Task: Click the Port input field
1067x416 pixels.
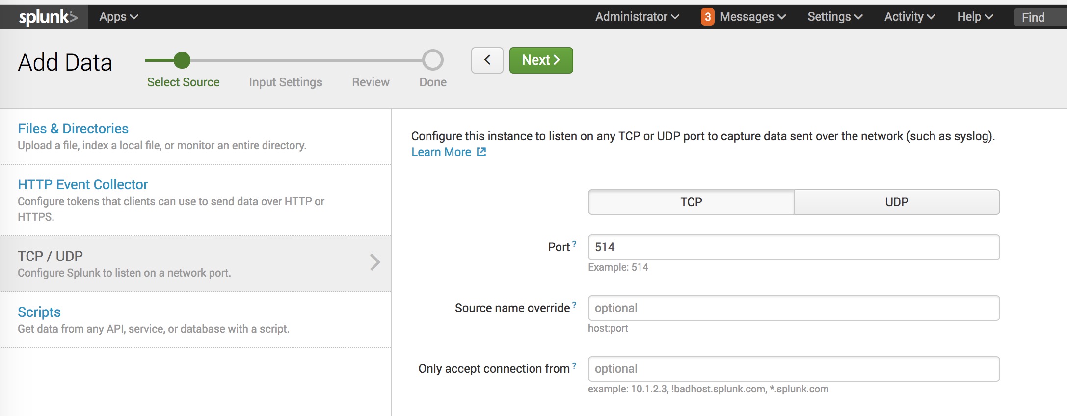Action: [x=794, y=247]
